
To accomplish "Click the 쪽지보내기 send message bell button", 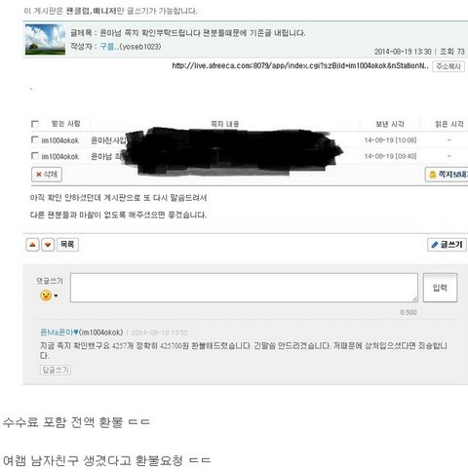I will click(447, 175).
